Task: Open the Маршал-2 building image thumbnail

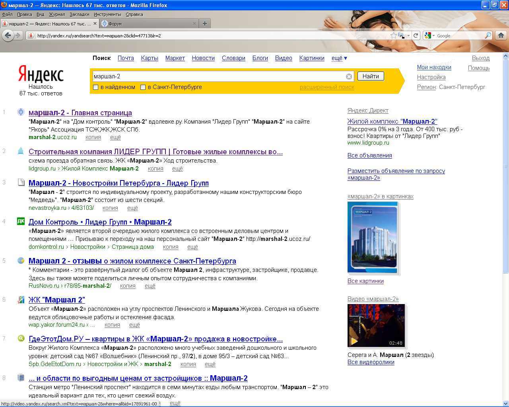Action: (373, 237)
